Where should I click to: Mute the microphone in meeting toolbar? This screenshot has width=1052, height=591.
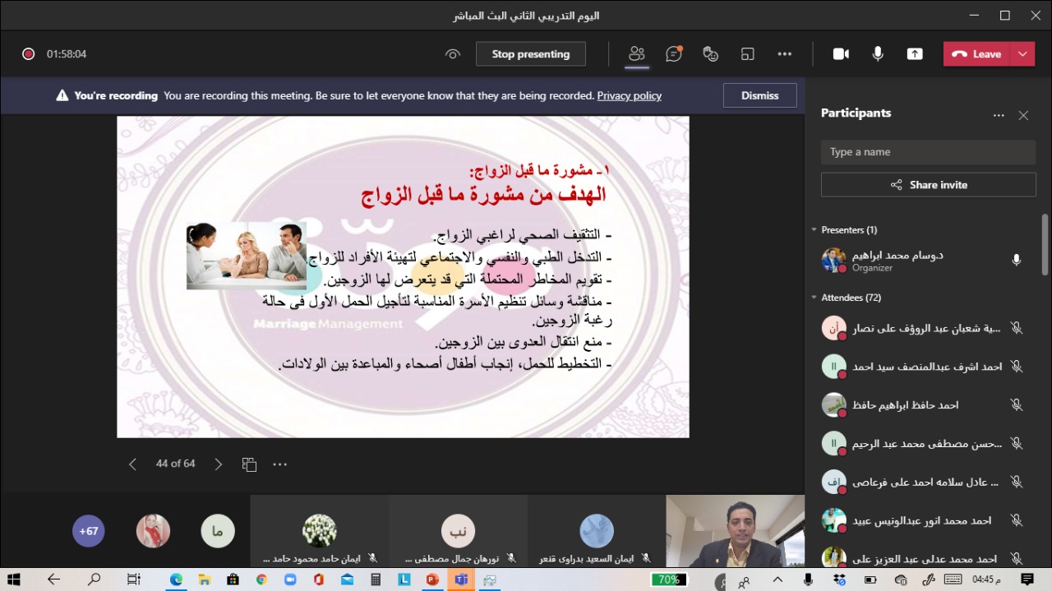[878, 54]
